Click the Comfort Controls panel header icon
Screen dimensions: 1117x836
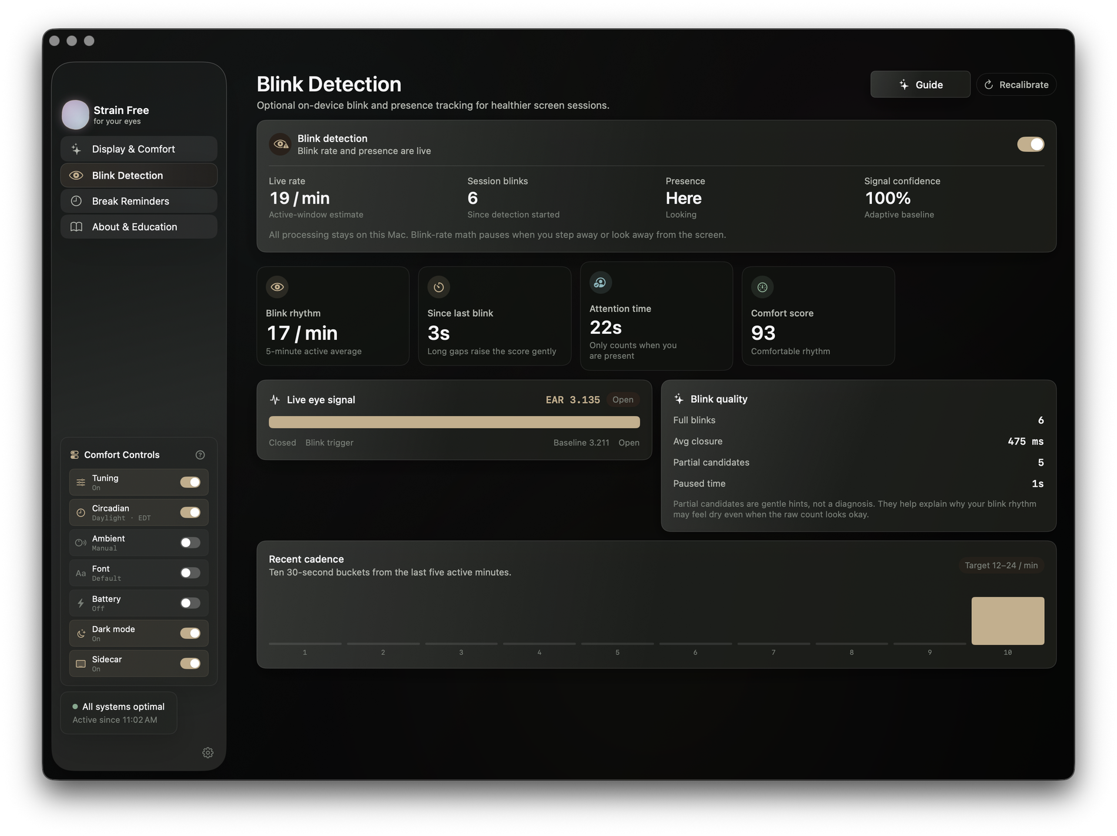point(75,455)
